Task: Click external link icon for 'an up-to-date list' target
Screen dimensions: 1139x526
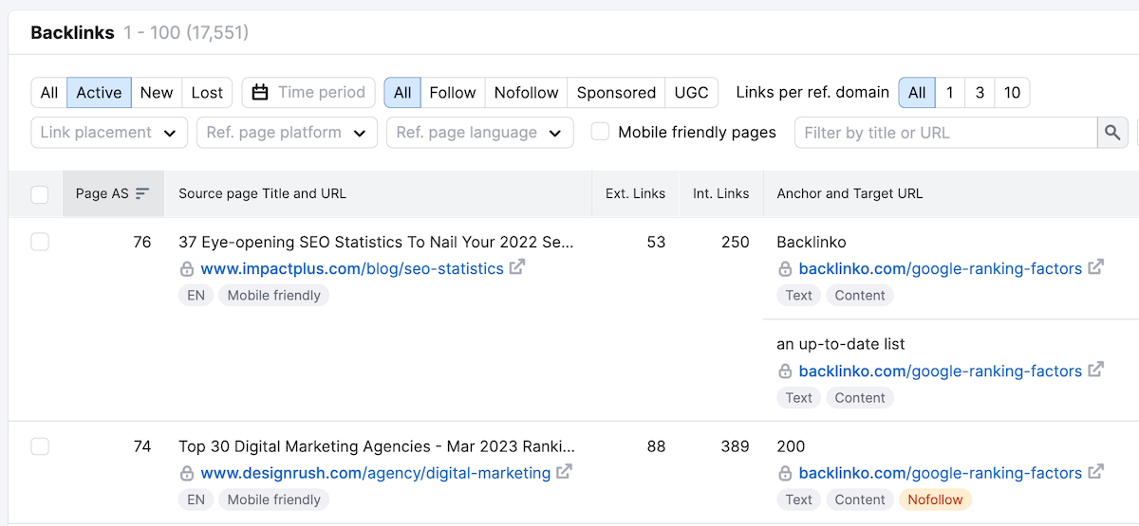Action: coord(1095,370)
